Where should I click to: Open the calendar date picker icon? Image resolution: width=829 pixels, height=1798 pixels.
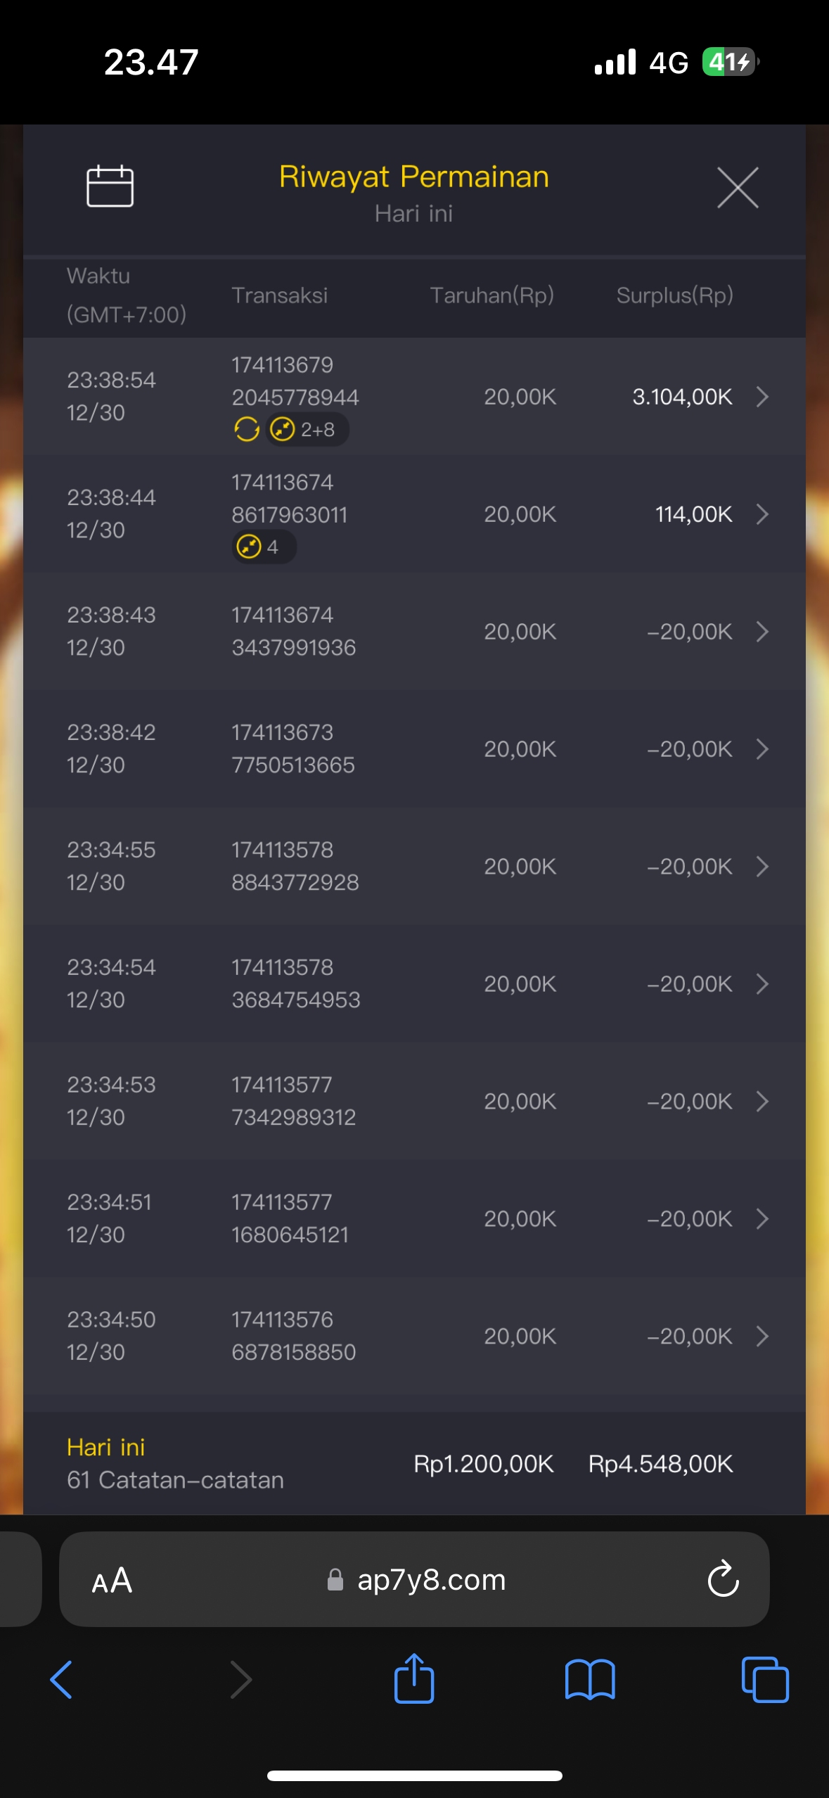click(110, 186)
